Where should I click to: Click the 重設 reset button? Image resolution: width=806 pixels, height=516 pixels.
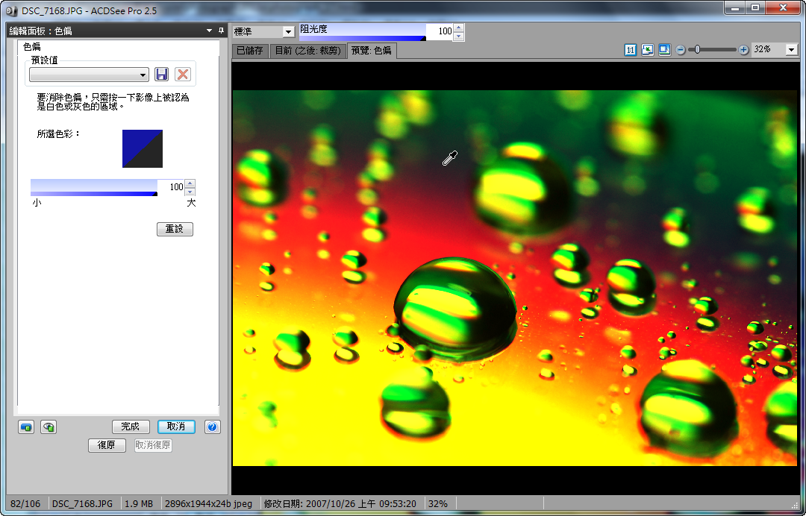point(175,229)
